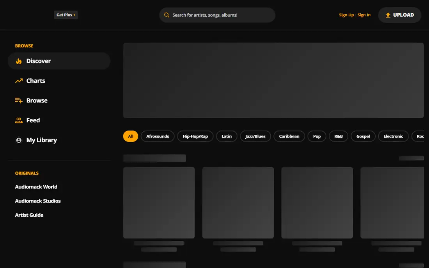Click the ORIGINALS section heading
The width and height of the screenshot is (429, 268).
[x=27, y=173]
